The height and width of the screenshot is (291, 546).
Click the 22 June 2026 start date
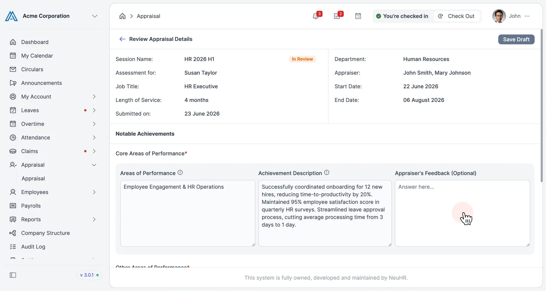420,86
